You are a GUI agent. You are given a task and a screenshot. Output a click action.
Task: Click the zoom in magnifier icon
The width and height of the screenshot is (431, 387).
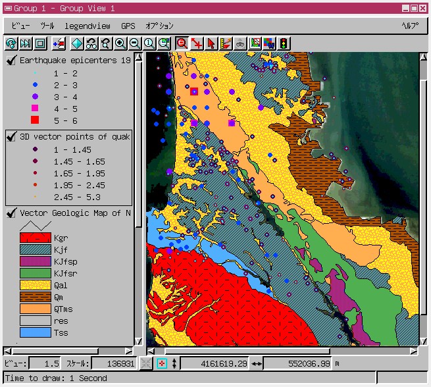click(x=120, y=43)
